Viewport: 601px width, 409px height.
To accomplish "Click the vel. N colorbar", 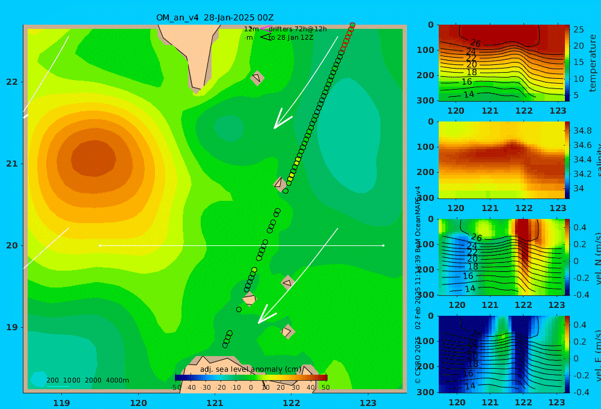I will [567, 257].
